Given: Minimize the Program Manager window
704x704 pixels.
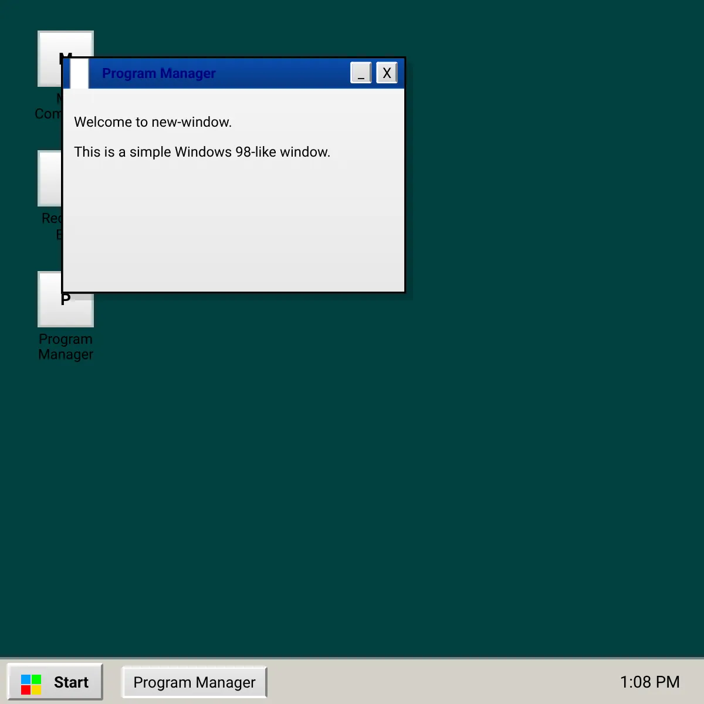Looking at the screenshot, I should [x=361, y=73].
